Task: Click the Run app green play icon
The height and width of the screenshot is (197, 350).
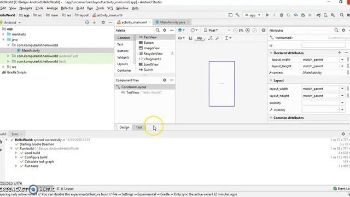Action: coord(267,15)
